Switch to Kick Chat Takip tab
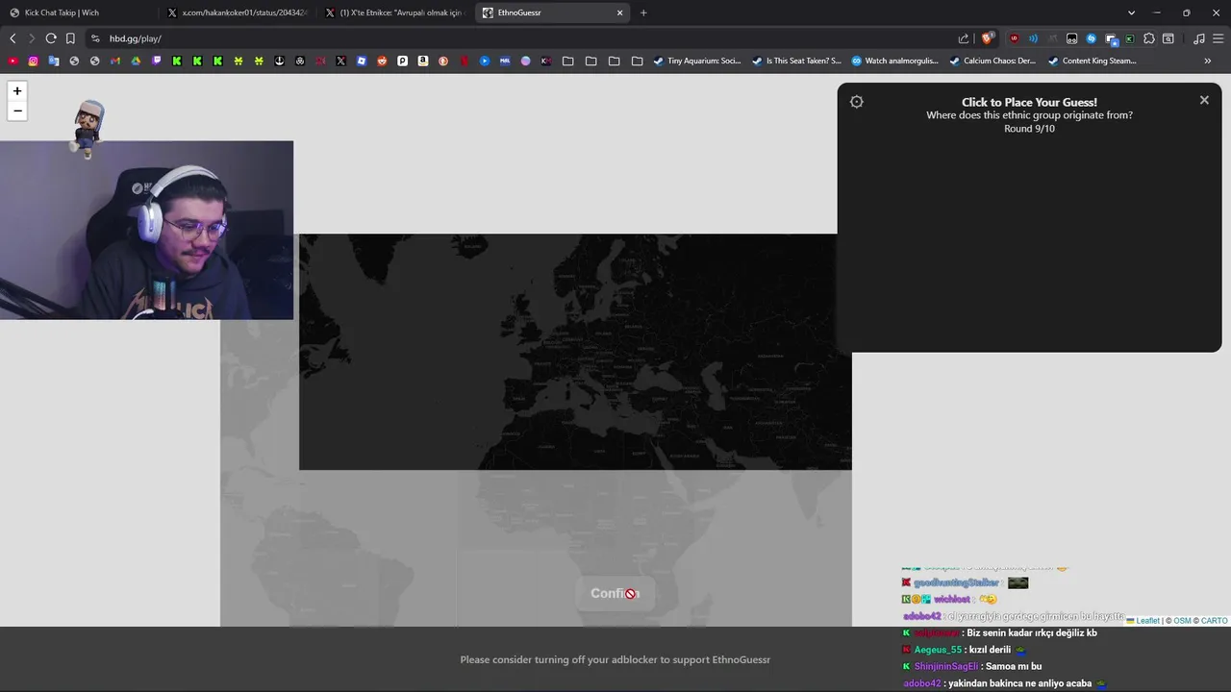1231x692 pixels. pyautogui.click(x=79, y=12)
